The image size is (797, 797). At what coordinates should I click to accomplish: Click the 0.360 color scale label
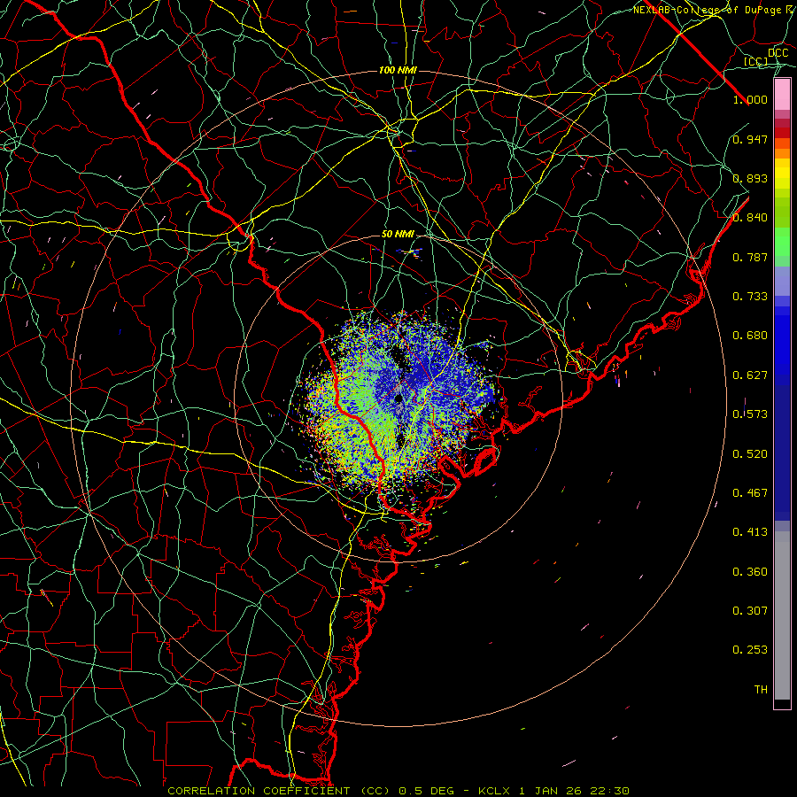tap(750, 572)
